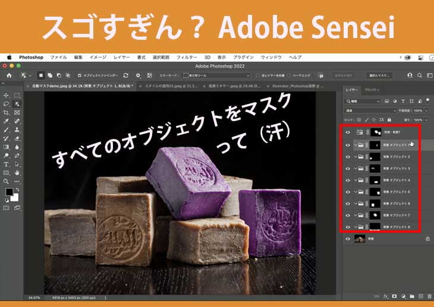Viewport: 434px width, 307px height.
Task: Select the Move tool
Action: pyautogui.click(x=6, y=95)
